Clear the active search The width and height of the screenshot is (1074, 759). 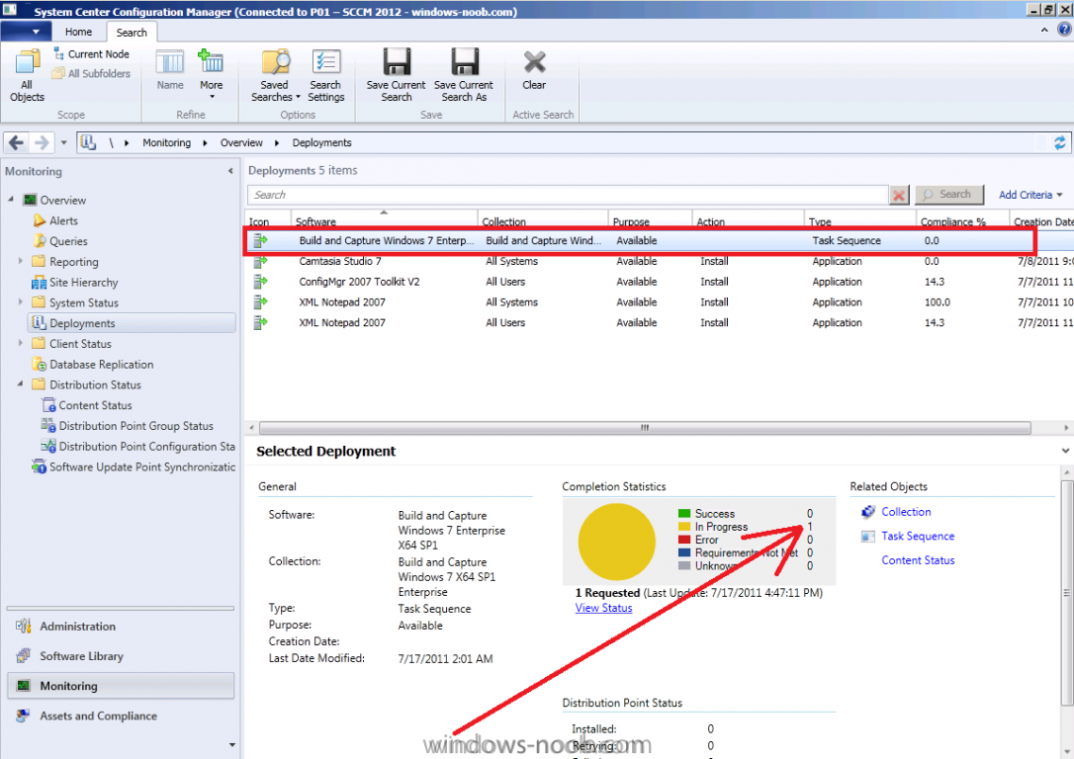click(534, 70)
